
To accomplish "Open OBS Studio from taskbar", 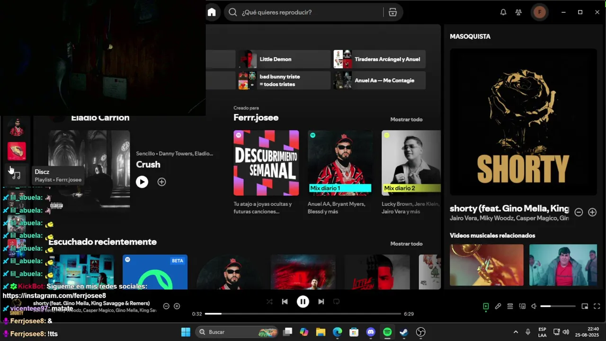I will (x=420, y=332).
